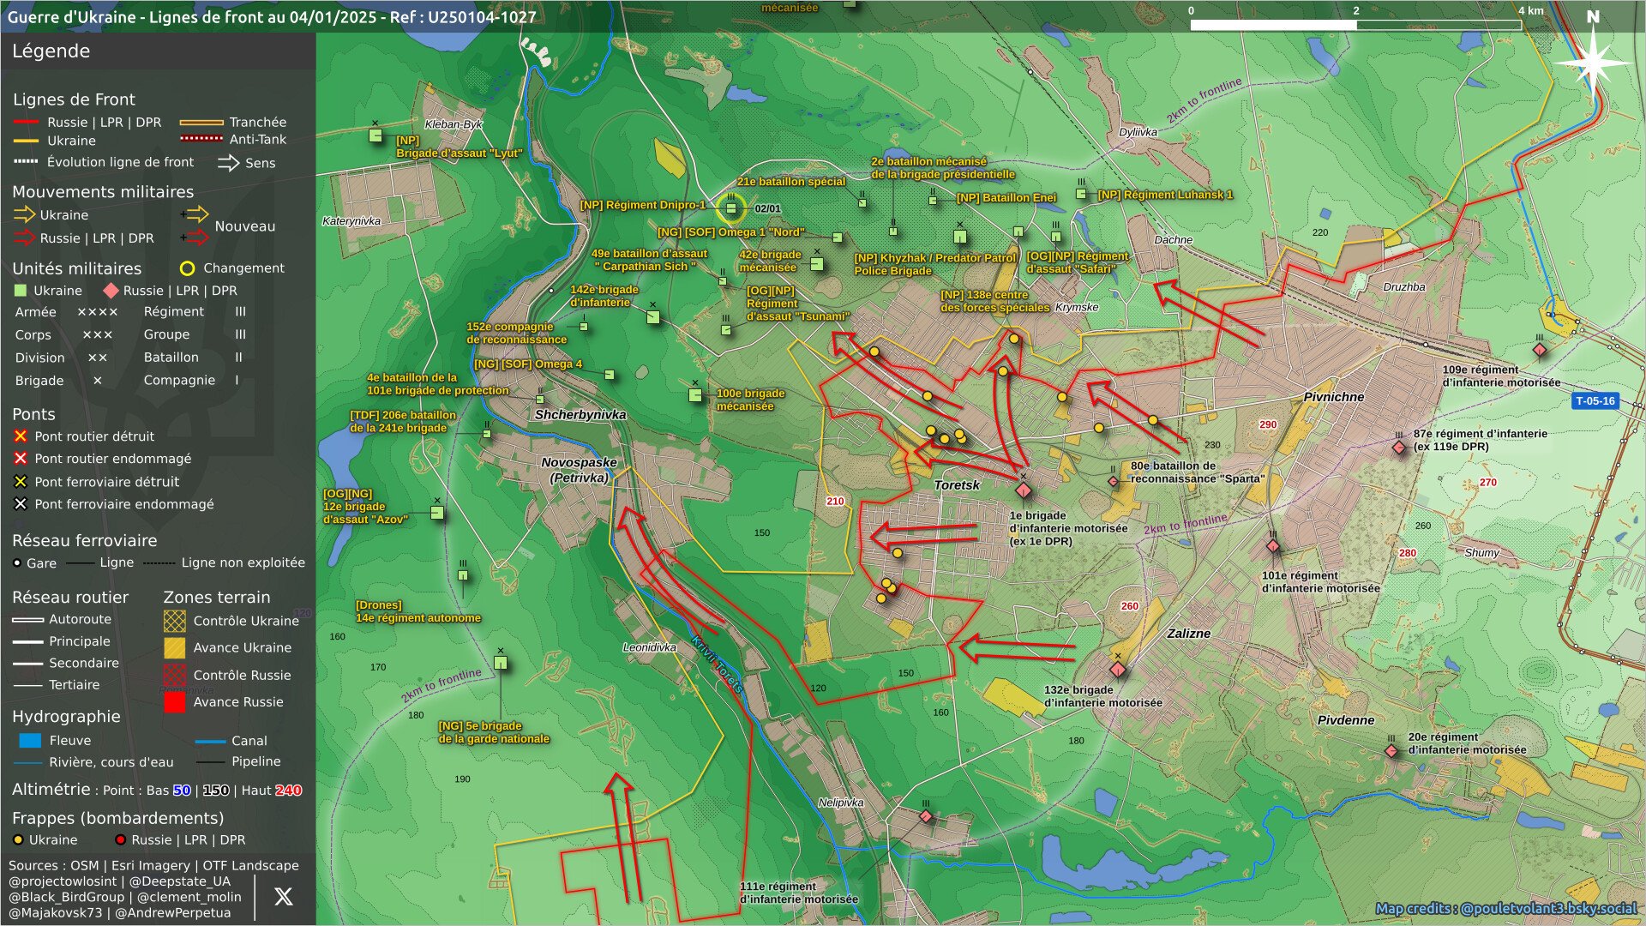
Task: Click the Russie strike red dot in legend
Action: point(120,840)
